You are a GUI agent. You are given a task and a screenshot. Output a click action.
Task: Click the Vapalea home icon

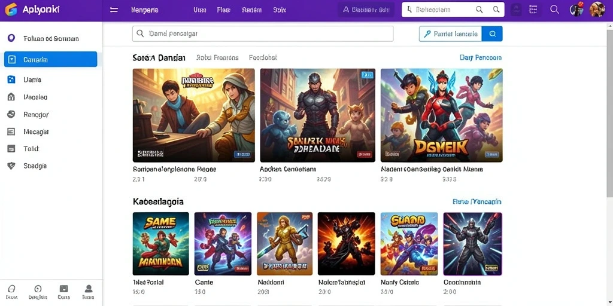coord(11,97)
